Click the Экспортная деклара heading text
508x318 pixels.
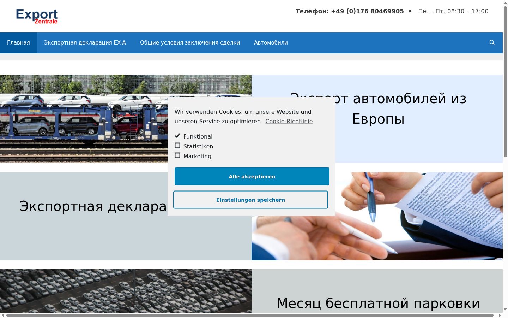pos(93,206)
